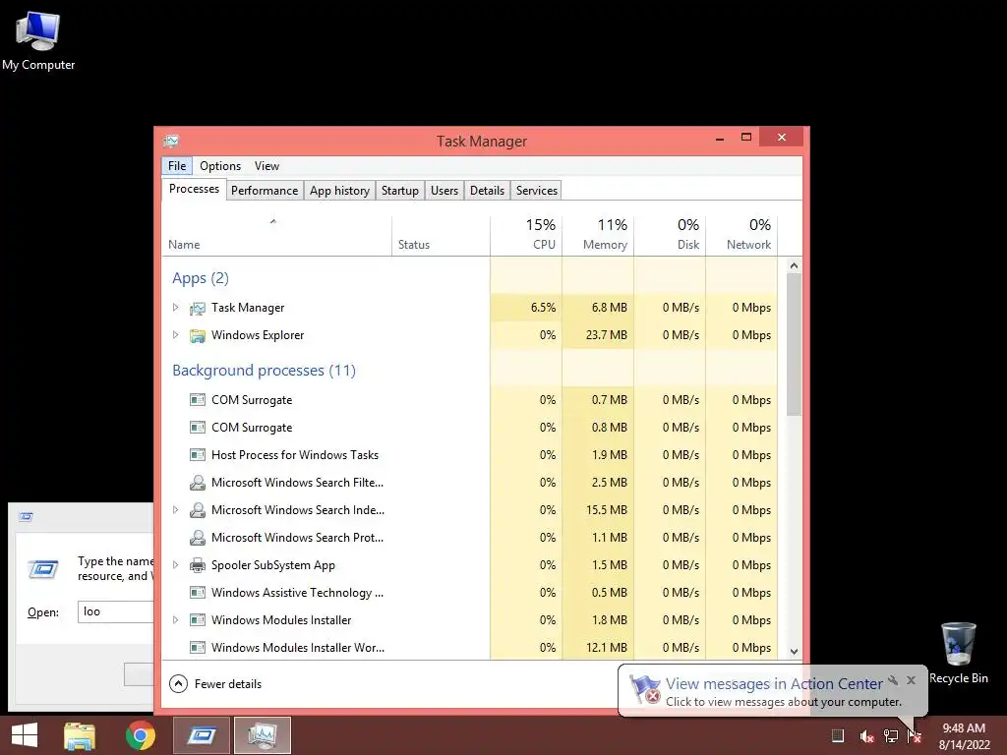Switch to the Performance tab
Screen dimensions: 1007x755
[265, 191]
